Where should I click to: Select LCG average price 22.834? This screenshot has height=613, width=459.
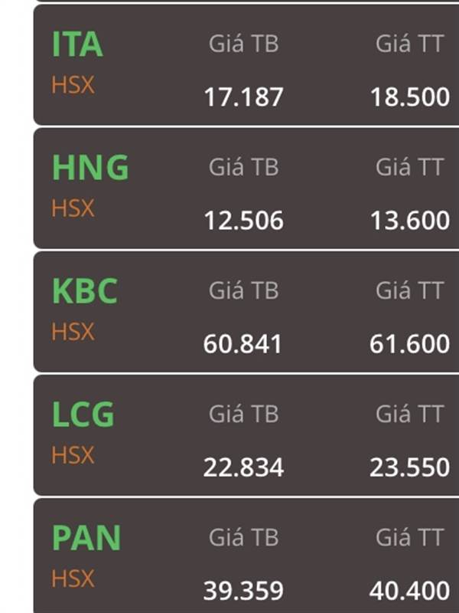[243, 467]
